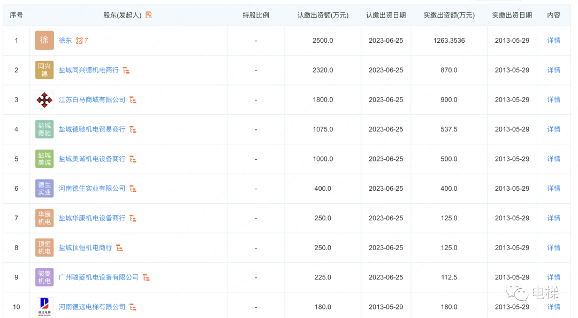The image size is (578, 318).
Task: Click the 认缴出资额(万元) column header
Action: (x=323, y=15)
